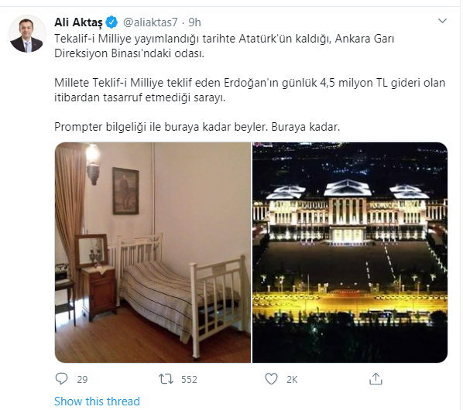The width and height of the screenshot is (463, 410).
Task: Open the @aliaktas7 handle link
Action: click(x=150, y=22)
